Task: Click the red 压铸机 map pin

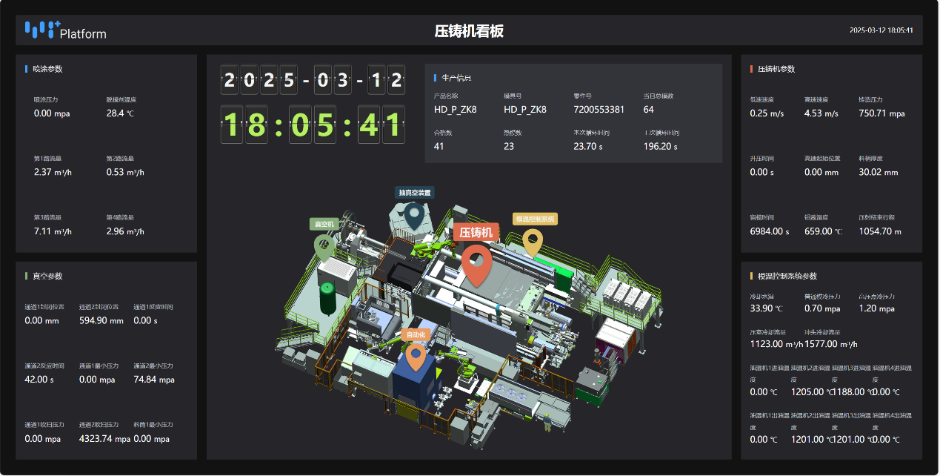Action: (477, 266)
